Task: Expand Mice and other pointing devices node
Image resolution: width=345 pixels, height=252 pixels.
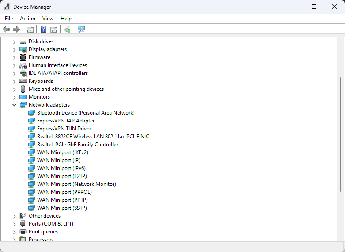Action: (14, 89)
